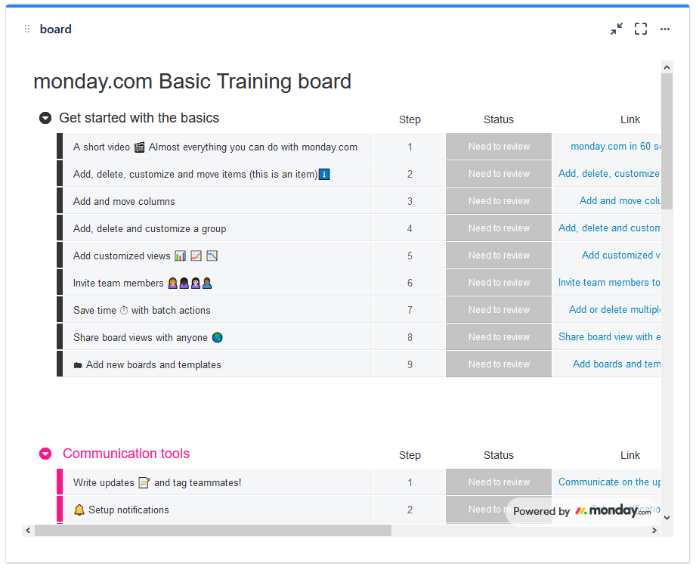Click status of 'Add, delete and customize a group'
The image size is (696, 567).
tap(499, 228)
